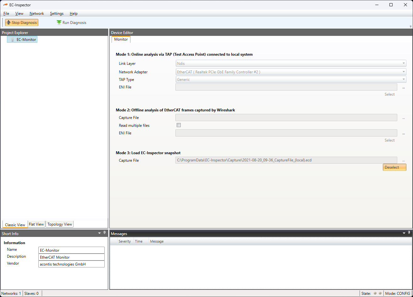Click the Stop Diagnosis toolbar button
The image size is (413, 297).
tap(22, 23)
